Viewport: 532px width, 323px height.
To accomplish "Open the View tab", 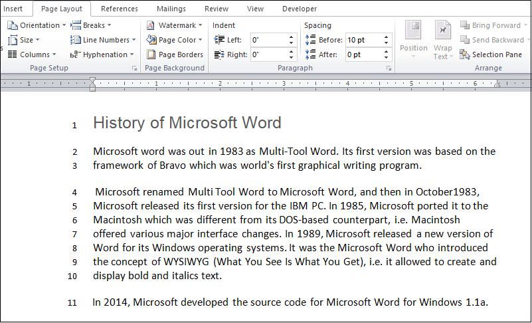I will (x=255, y=9).
